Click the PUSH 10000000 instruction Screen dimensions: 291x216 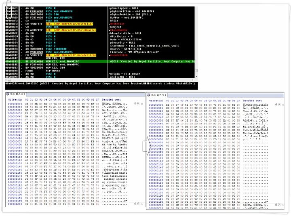56,49
